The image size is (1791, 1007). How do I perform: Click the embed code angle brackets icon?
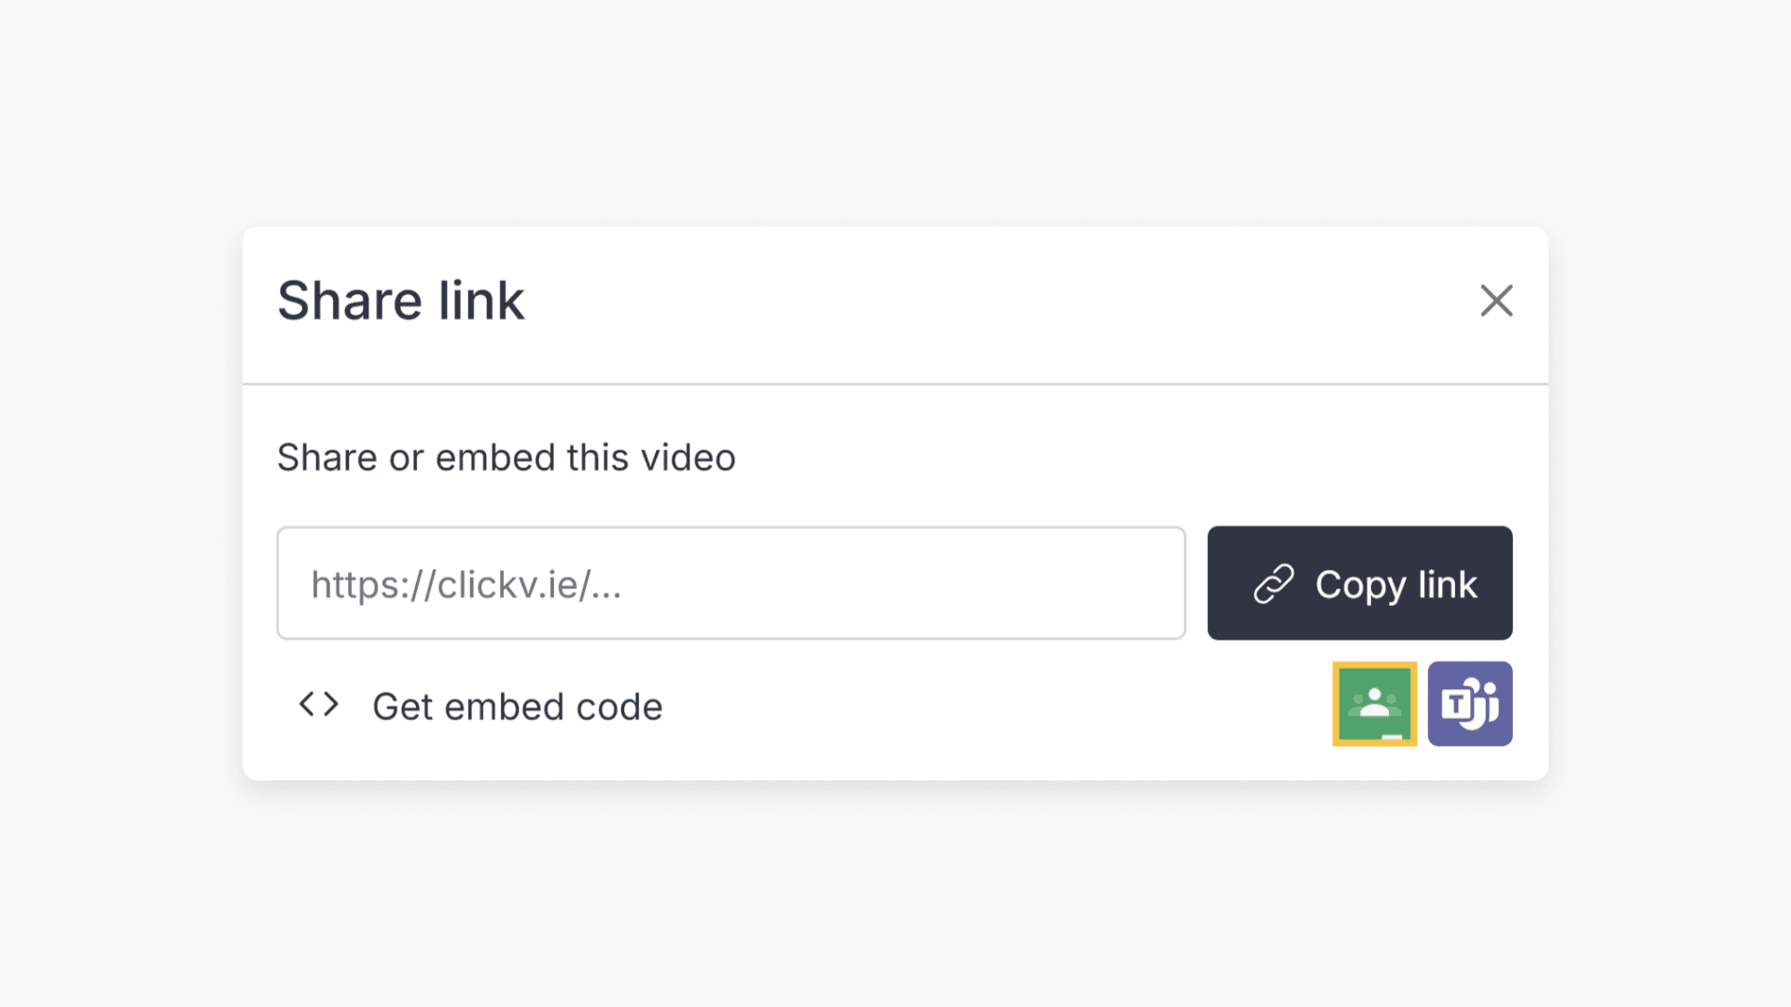318,705
